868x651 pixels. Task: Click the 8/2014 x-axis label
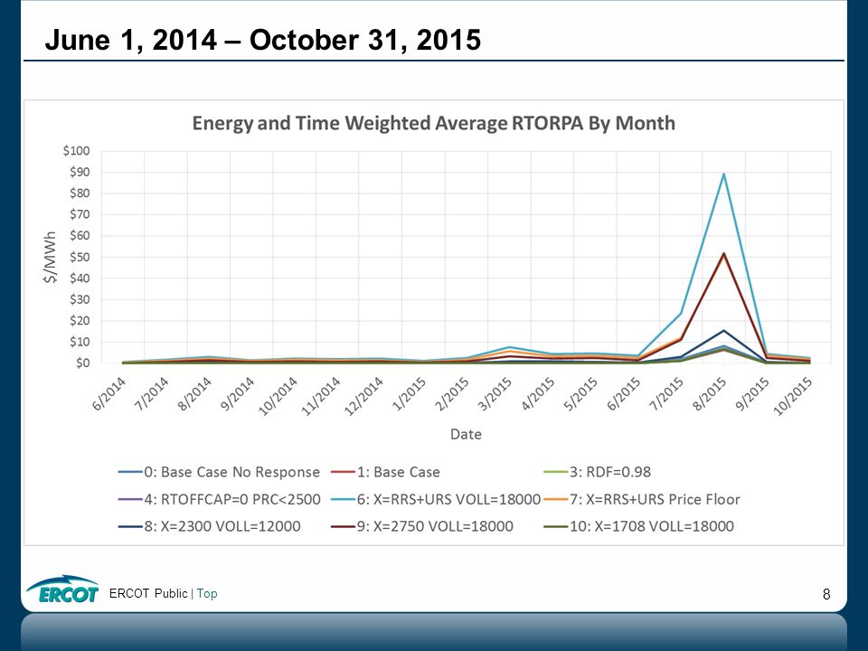tap(195, 393)
